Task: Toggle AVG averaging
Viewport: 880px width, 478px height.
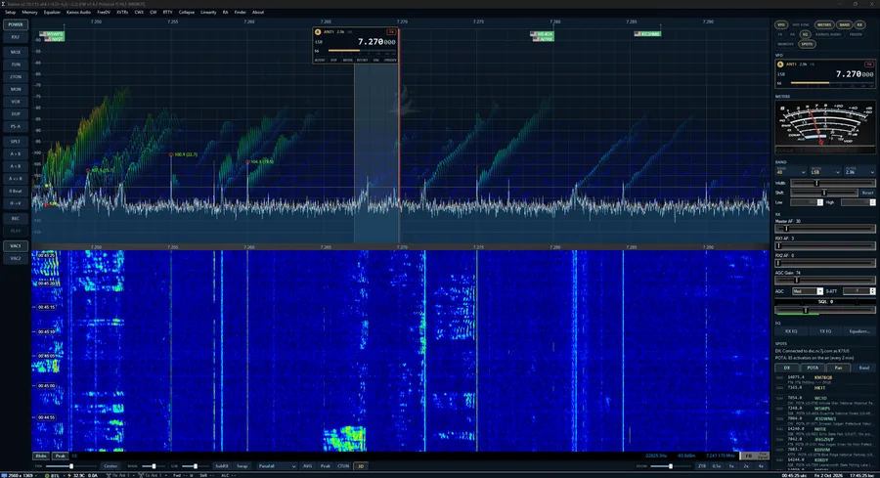Action: click(x=308, y=466)
